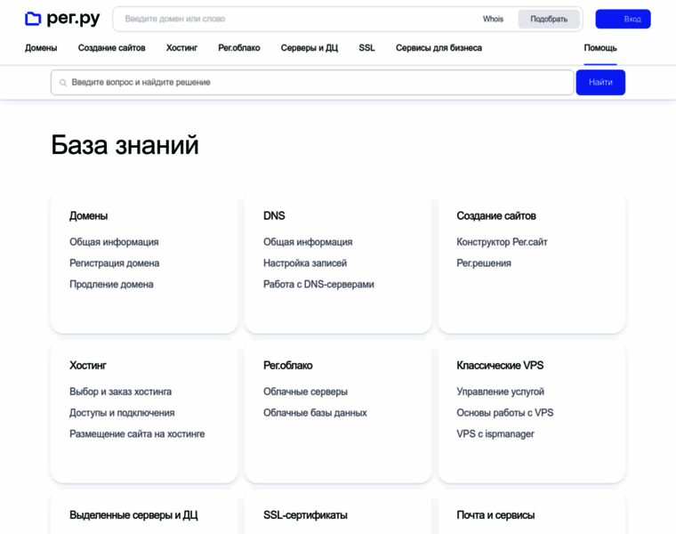
Task: Open Размещение сайта на хостинге section
Action: (137, 434)
